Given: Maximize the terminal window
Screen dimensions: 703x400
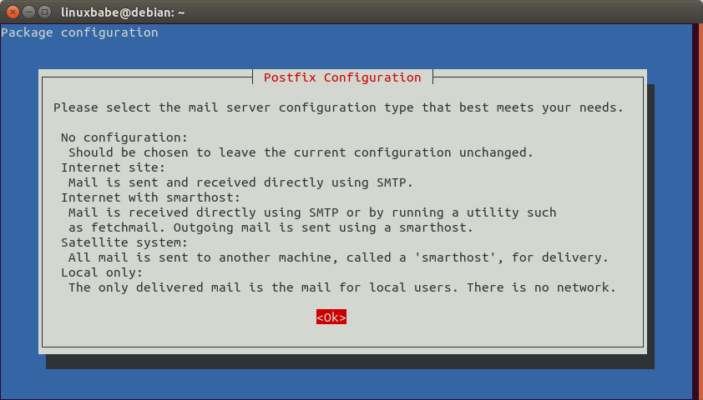Looking at the screenshot, I should pos(46,12).
